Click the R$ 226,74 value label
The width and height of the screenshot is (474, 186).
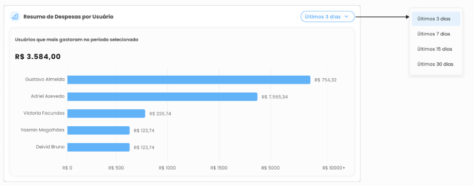(x=160, y=114)
